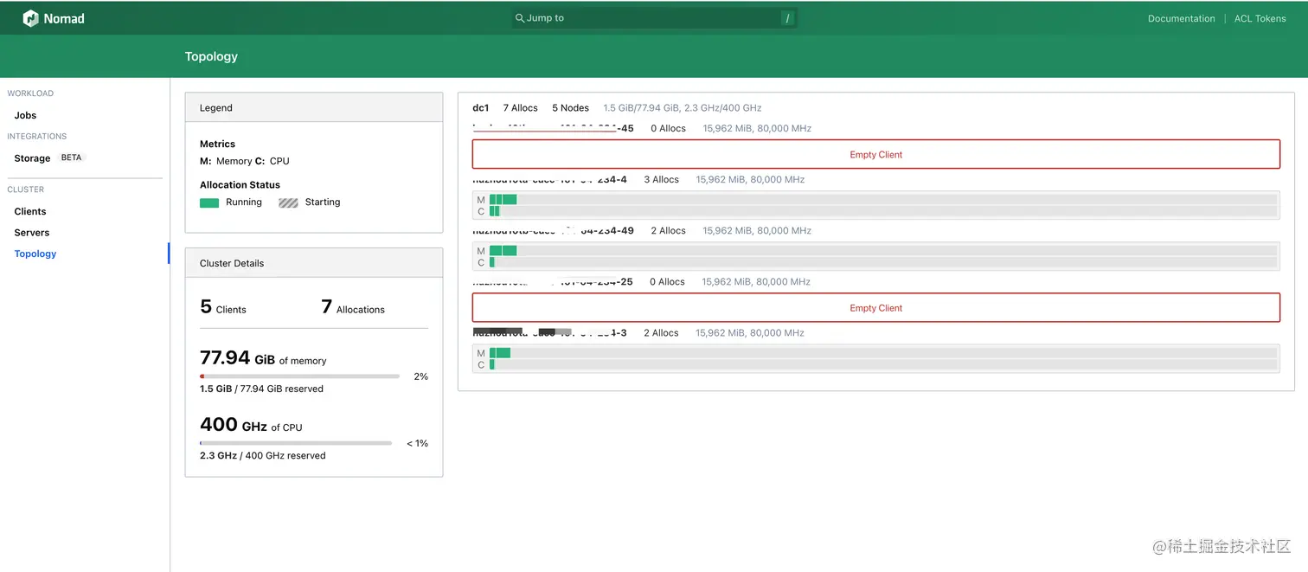Click '1.5 GiB / 77.94 GiB reserved' text
The height and width of the screenshot is (572, 1308).
261,389
